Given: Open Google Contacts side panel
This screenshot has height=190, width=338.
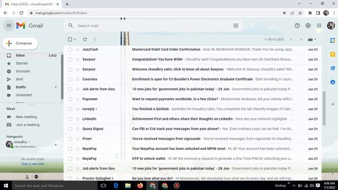Looking at the screenshot, I should coord(333,82).
